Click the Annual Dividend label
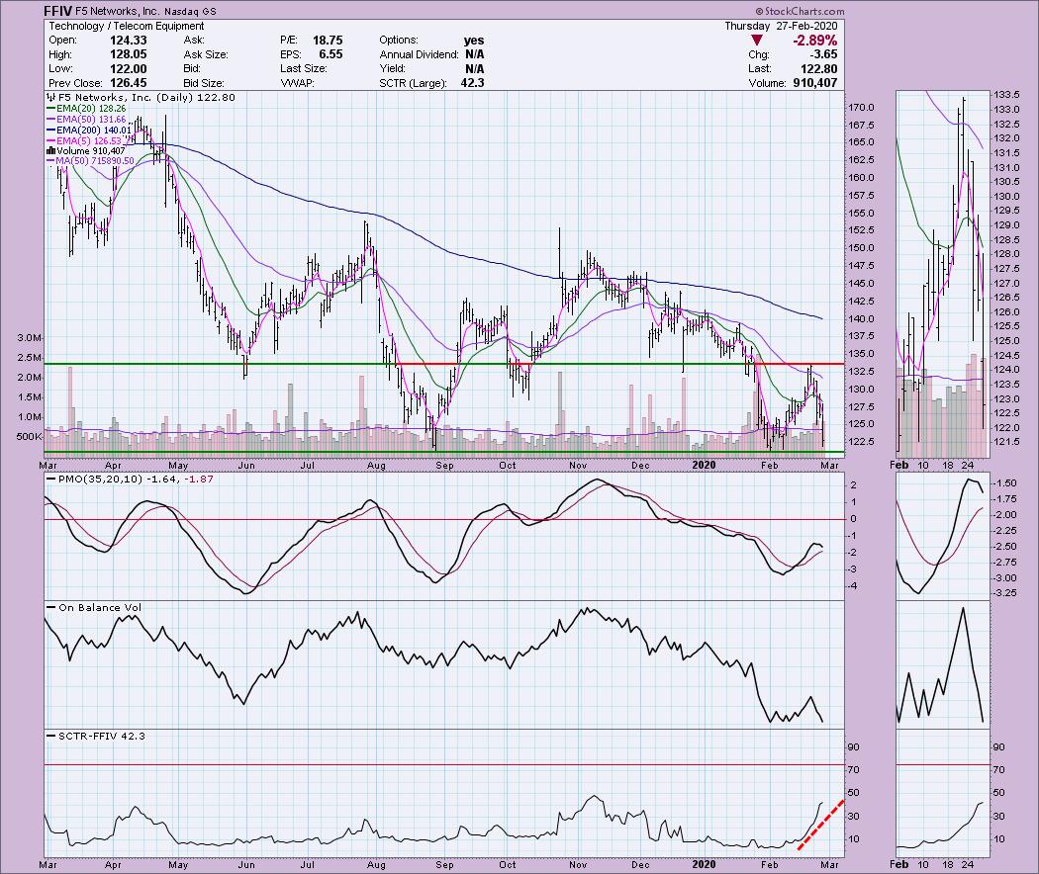 419,54
